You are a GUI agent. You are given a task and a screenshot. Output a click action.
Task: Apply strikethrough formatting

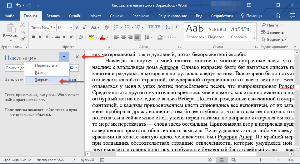tap(57, 37)
